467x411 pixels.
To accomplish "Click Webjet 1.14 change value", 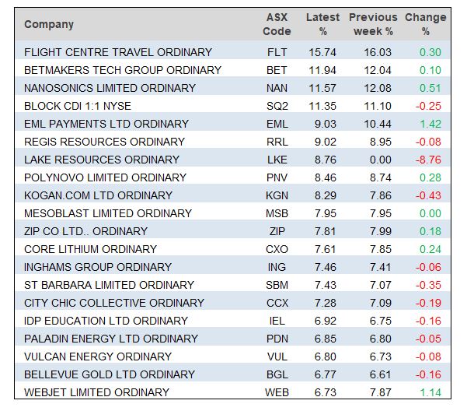I will [430, 392].
